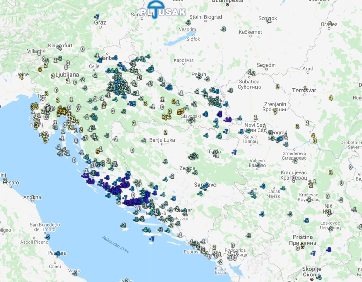Select the -7 marker in the Adriatic Sea
Viewport: 362px width, 282px height.
[x=151, y=239]
